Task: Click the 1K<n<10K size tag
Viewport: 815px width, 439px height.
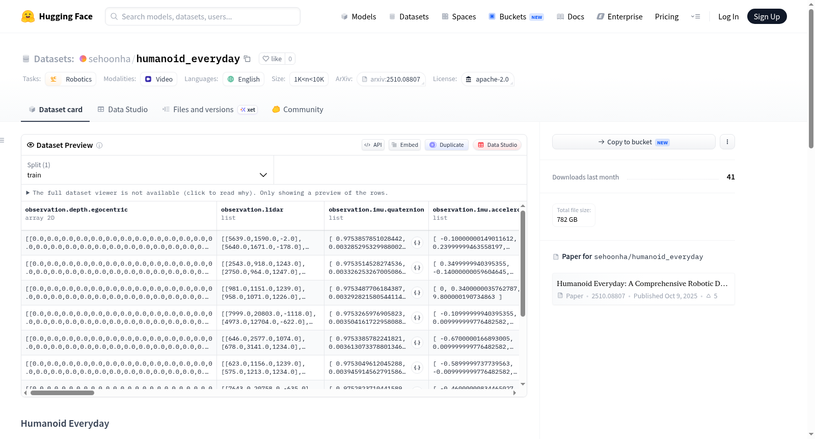Action: coord(309,79)
